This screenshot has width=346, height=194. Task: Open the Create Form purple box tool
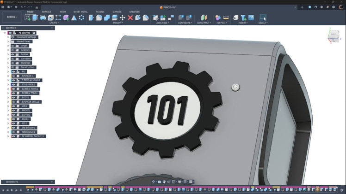point(66,18)
